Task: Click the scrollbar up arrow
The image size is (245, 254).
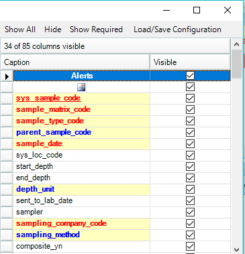Action: 237,44
